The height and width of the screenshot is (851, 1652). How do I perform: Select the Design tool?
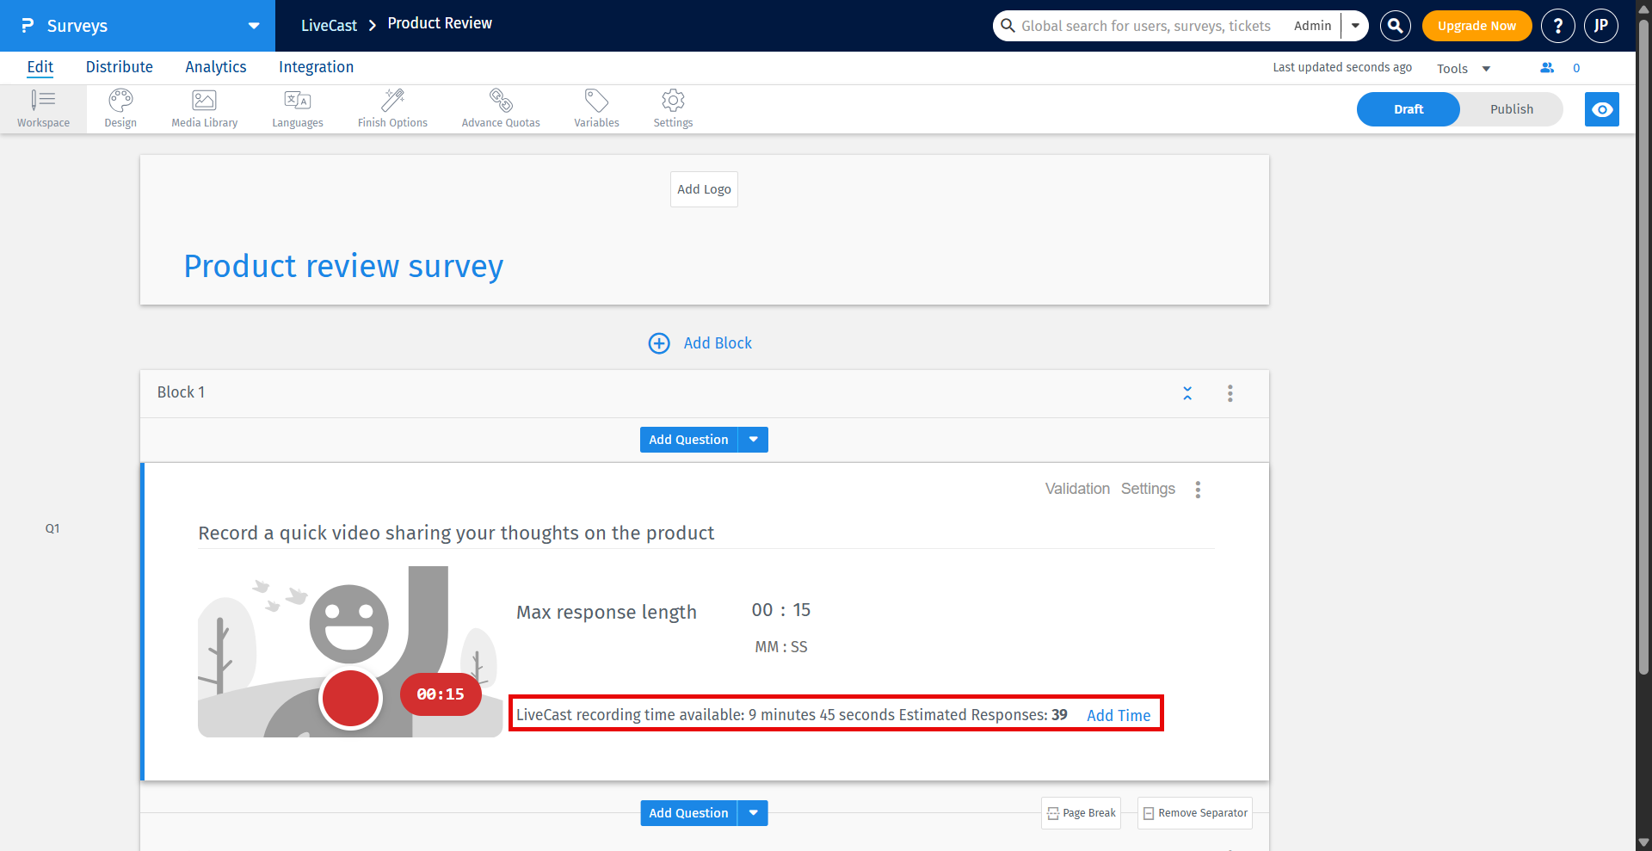click(120, 108)
